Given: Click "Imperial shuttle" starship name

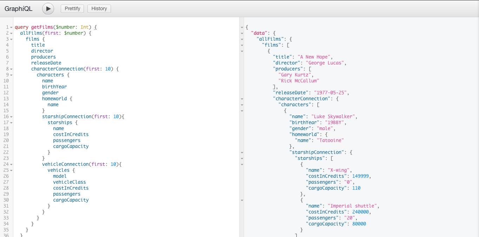Looking at the screenshot, I should (x=352, y=206).
